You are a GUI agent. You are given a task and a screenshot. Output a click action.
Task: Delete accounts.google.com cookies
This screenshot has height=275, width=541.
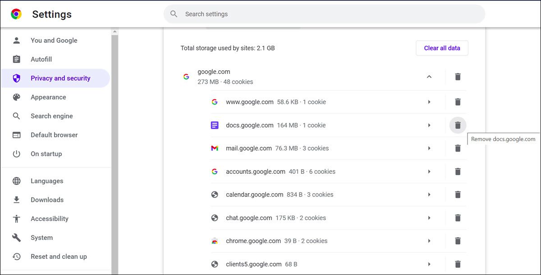pyautogui.click(x=458, y=171)
